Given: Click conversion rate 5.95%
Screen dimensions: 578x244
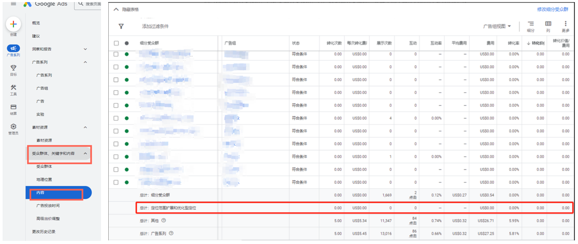Looking at the screenshot, I should (x=513, y=220).
